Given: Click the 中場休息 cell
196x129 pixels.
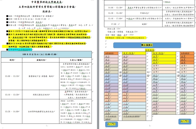Looking at the screenshot, I should 144,13.
